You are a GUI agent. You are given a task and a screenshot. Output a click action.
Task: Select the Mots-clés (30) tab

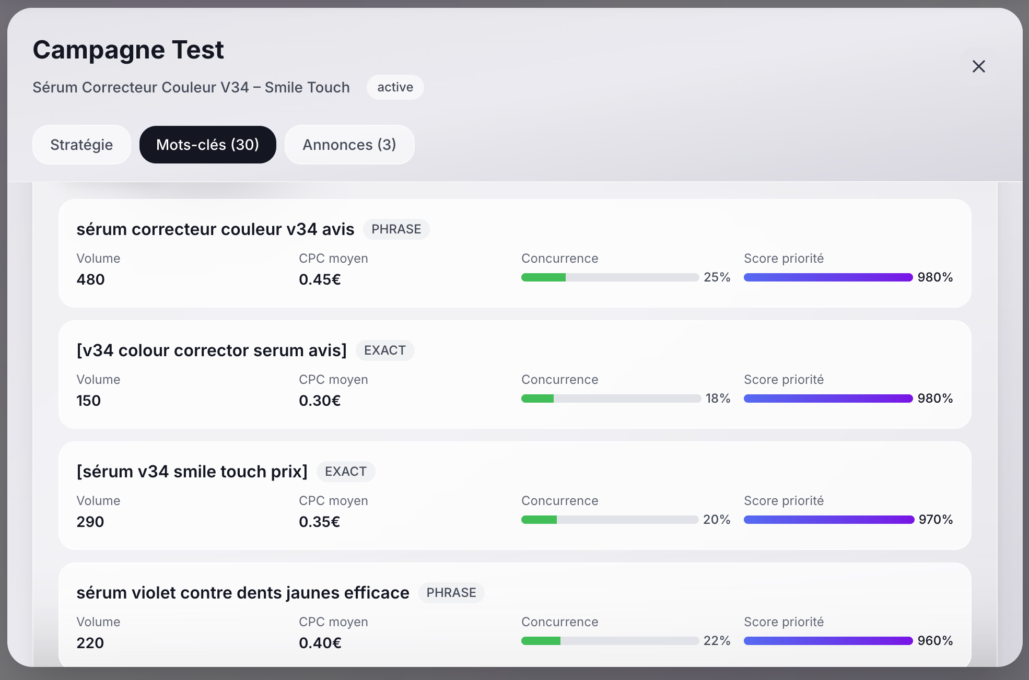[x=207, y=145]
